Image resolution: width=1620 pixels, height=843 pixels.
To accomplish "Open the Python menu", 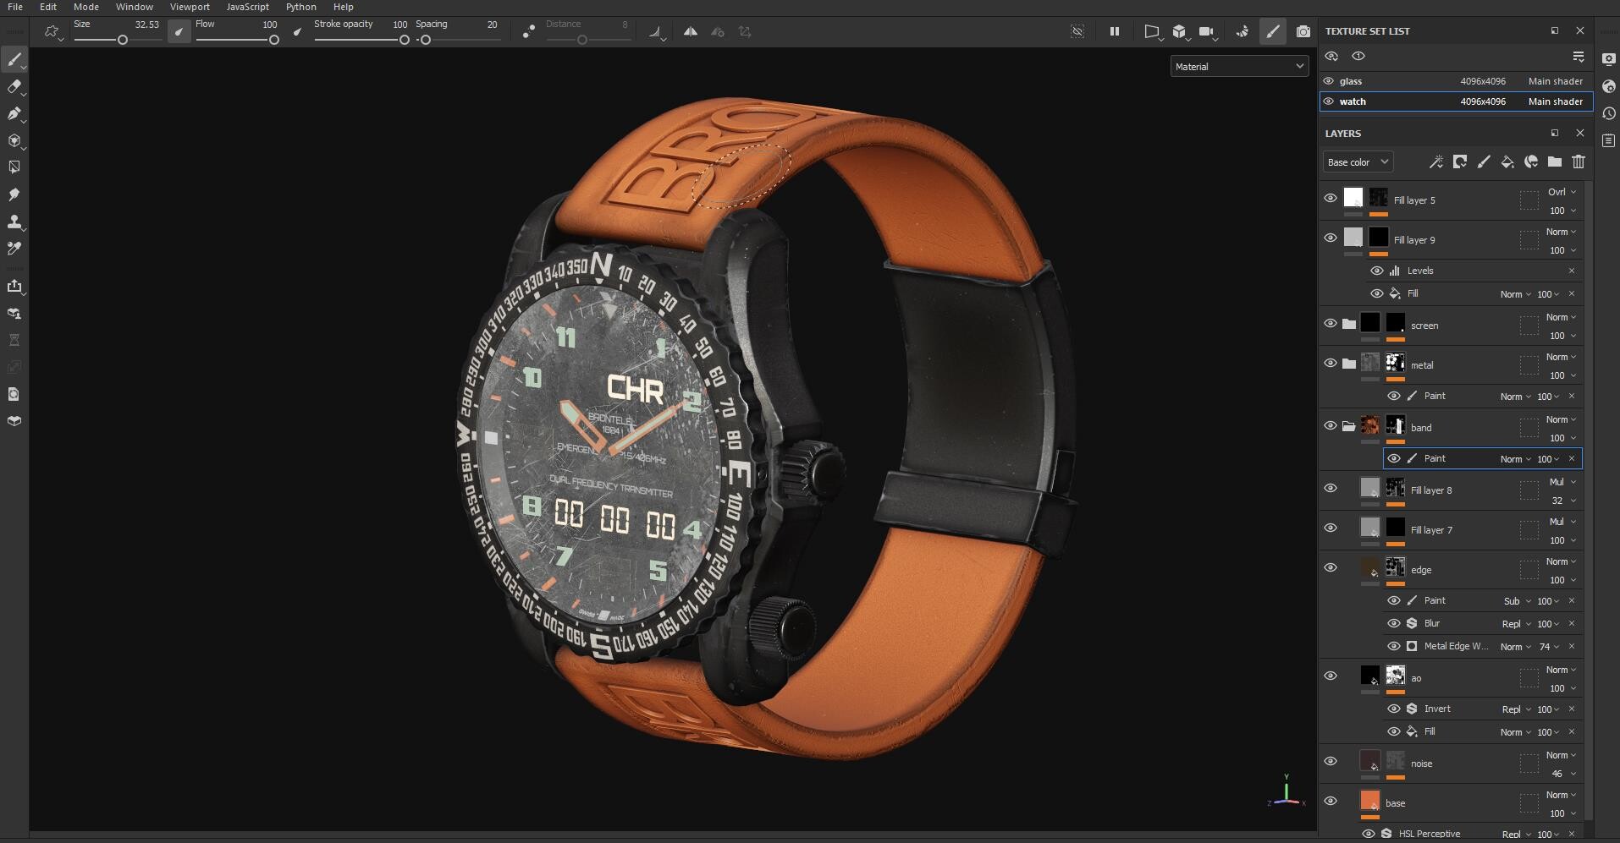I will [x=300, y=7].
